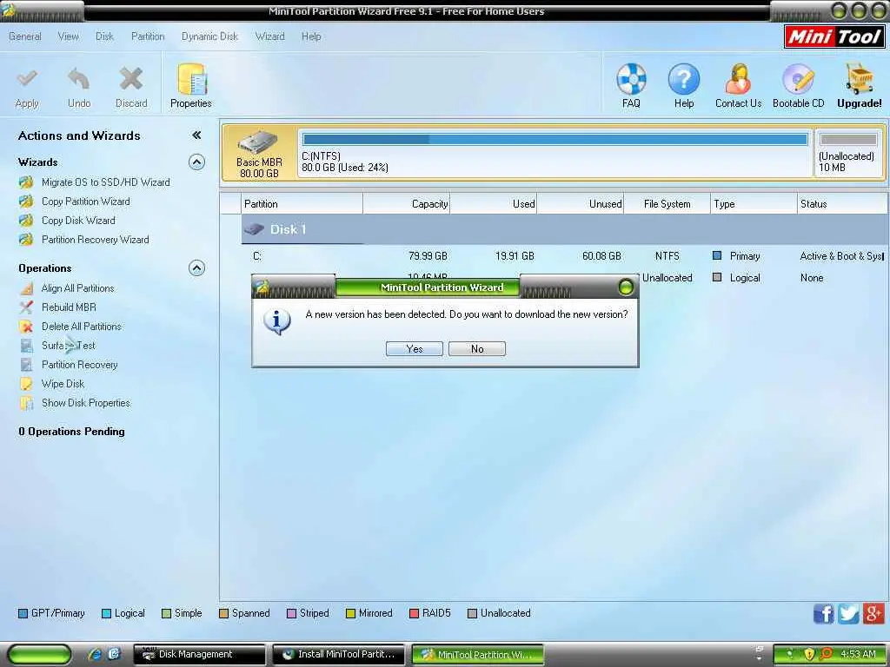Click the Show Disk Properties icon
890x667 pixels.
point(26,403)
